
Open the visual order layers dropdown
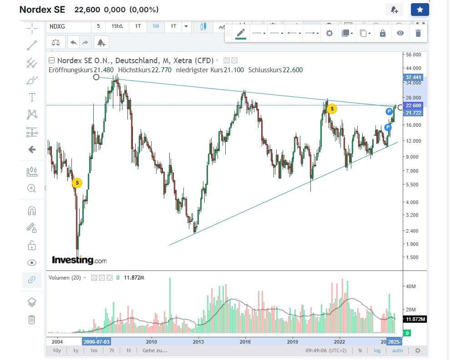(x=347, y=34)
